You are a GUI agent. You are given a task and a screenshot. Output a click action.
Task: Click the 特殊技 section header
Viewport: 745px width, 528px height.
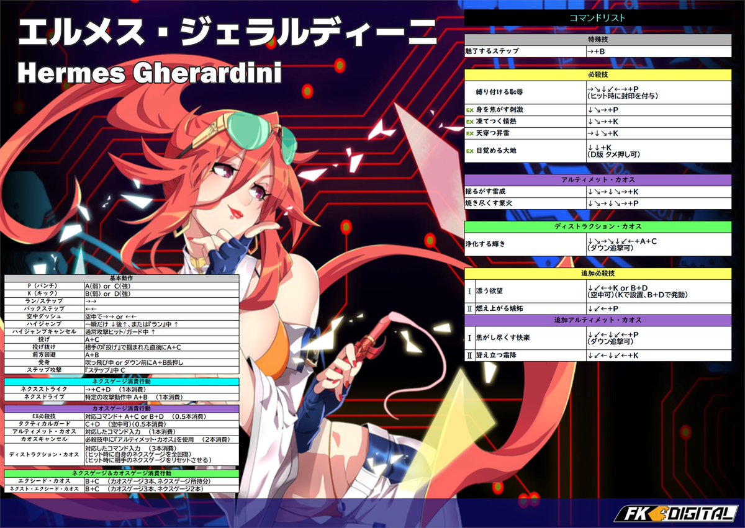[597, 39]
